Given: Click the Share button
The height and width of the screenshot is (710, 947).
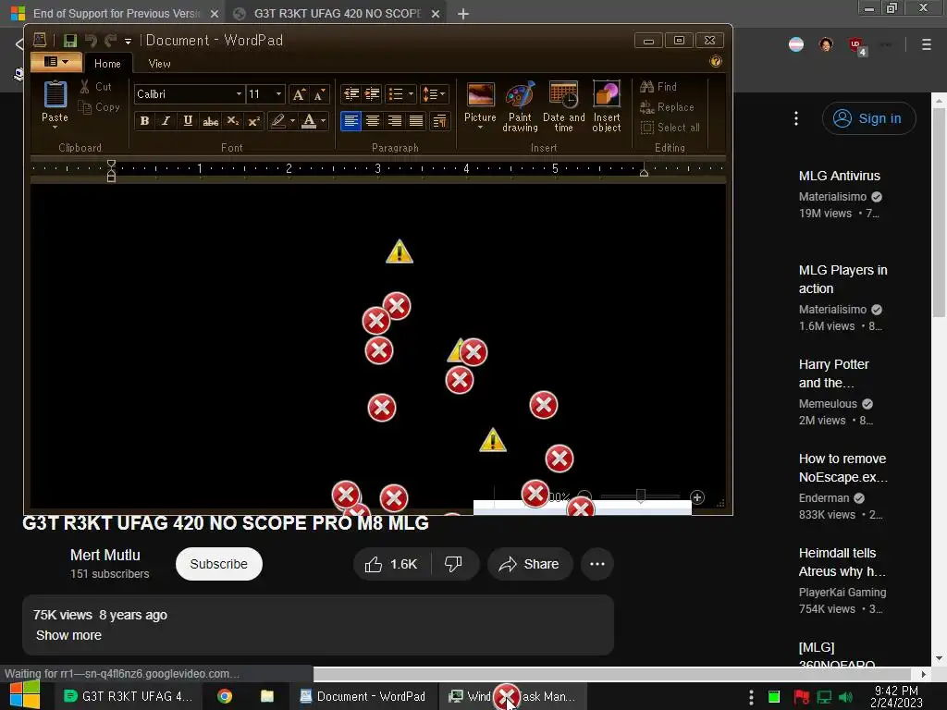Looking at the screenshot, I should [530, 564].
